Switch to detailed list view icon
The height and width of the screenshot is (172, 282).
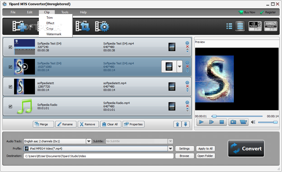(x=229, y=26)
